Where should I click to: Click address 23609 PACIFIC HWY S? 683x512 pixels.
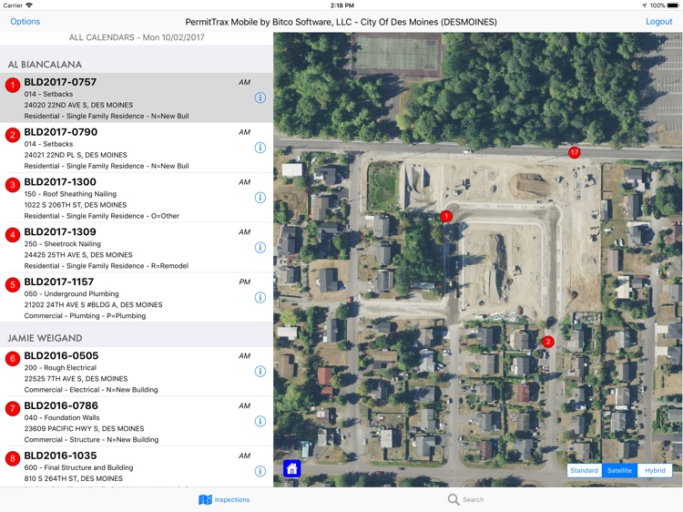pos(84,428)
